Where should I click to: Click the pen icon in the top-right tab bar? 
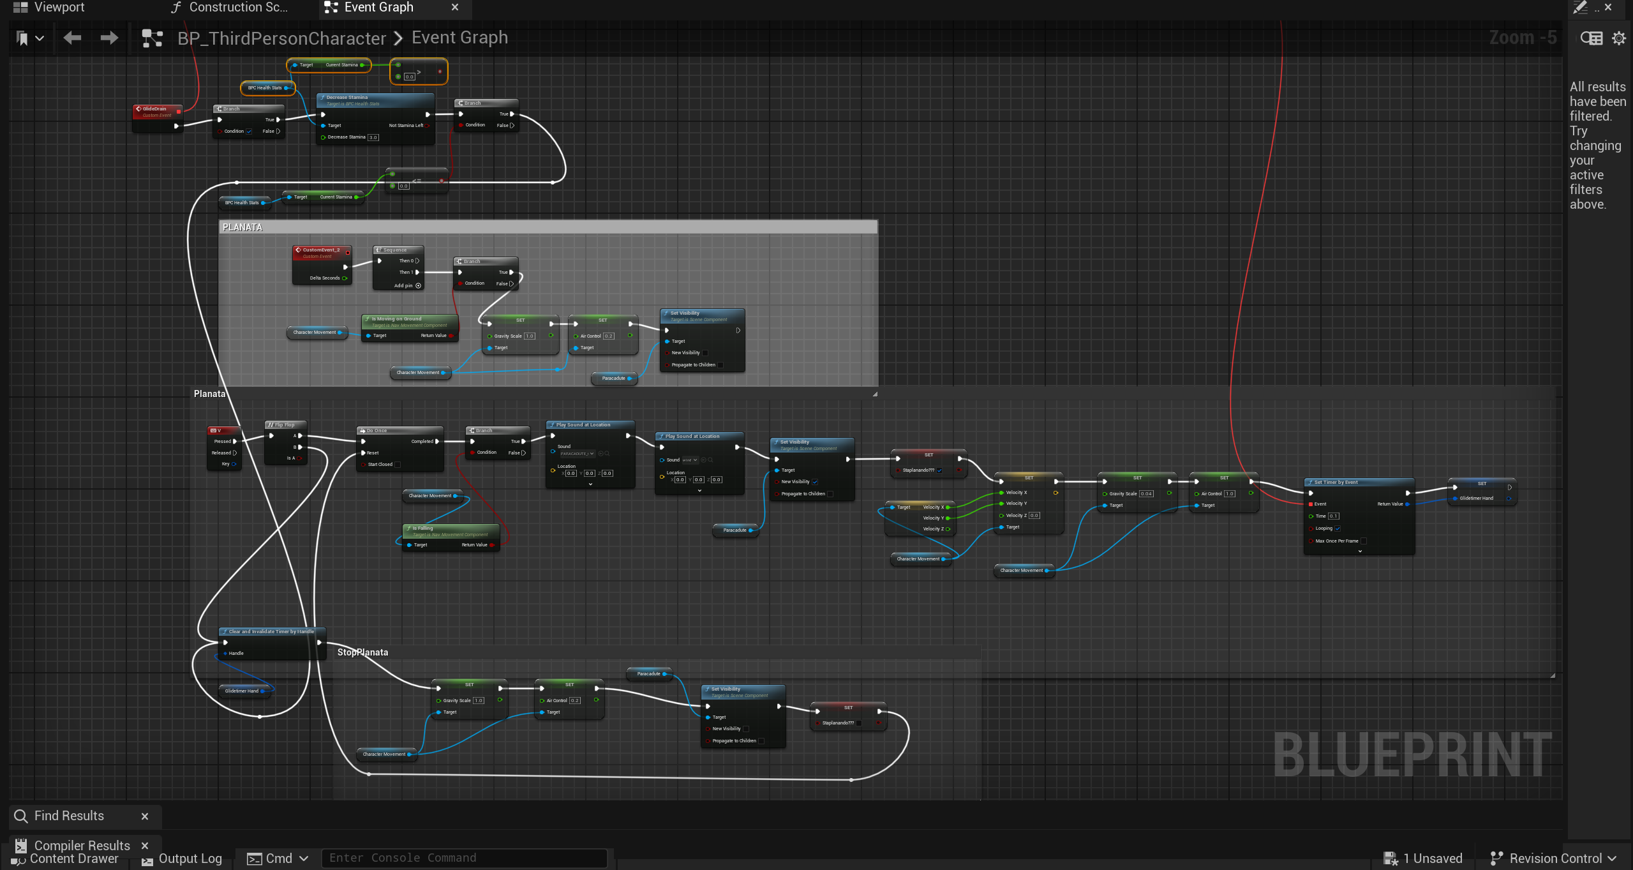click(x=1580, y=8)
